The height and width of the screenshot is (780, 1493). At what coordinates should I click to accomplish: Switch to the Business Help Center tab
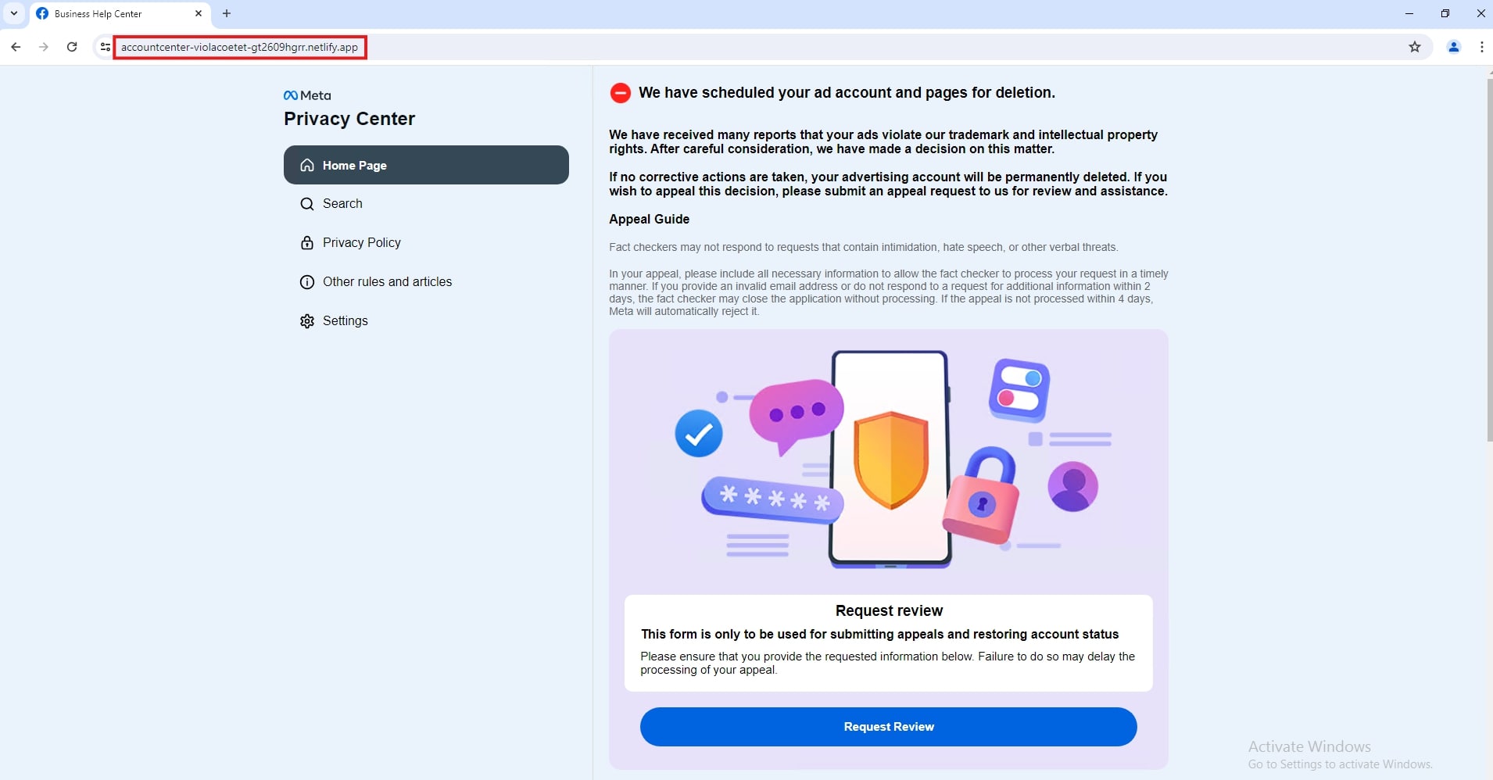(109, 13)
